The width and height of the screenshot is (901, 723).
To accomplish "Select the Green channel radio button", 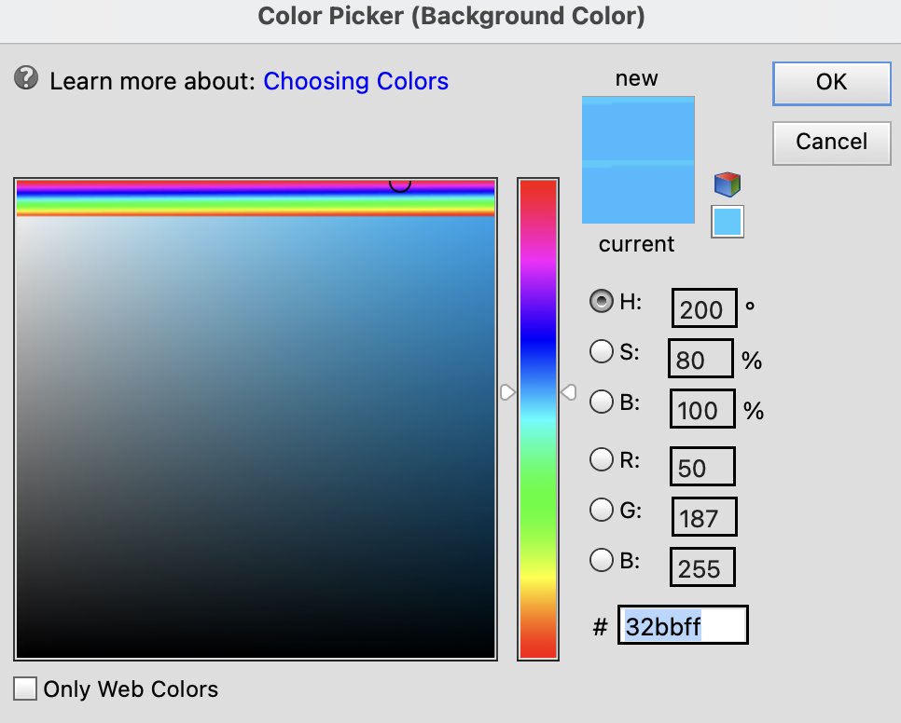I will pyautogui.click(x=602, y=510).
